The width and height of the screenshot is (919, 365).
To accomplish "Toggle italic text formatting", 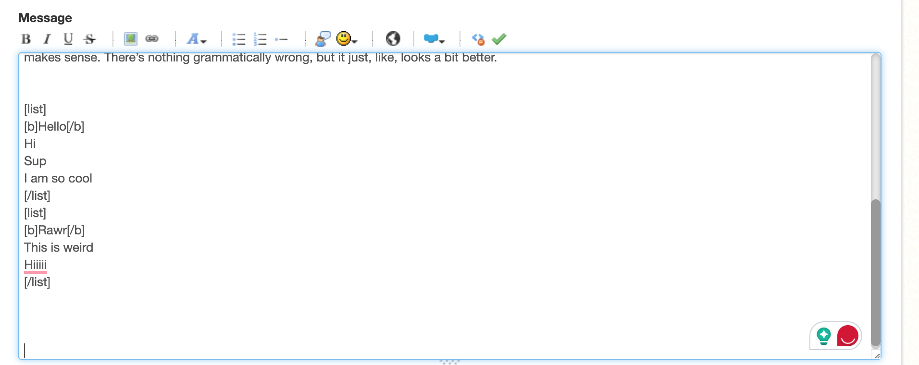I will point(47,39).
